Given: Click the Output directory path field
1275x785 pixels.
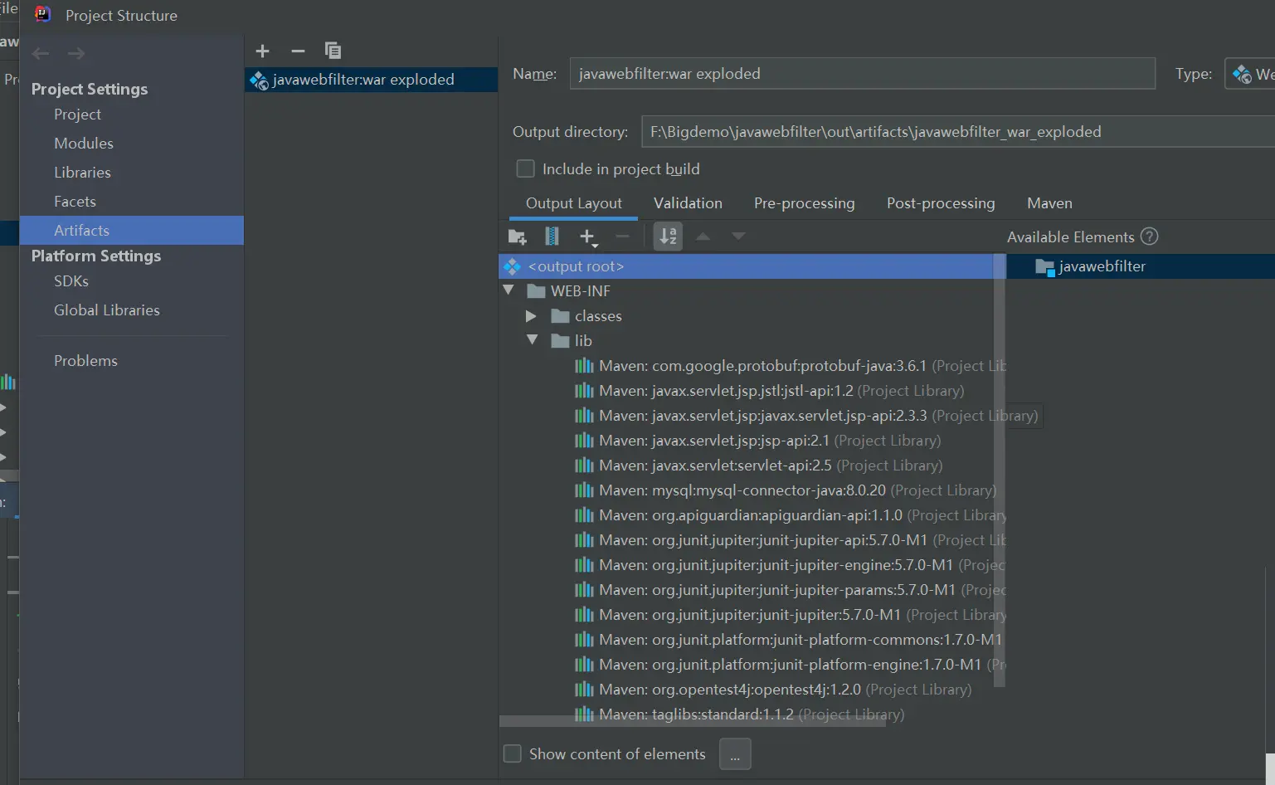Looking at the screenshot, I should click(958, 132).
